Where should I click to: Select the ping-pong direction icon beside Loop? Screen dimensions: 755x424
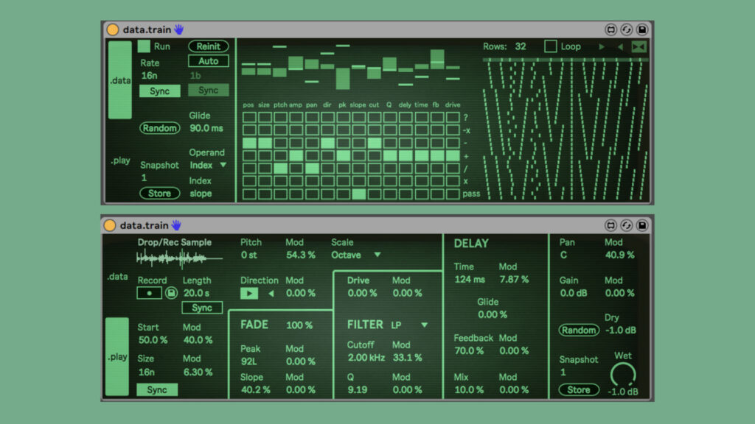tap(638, 46)
